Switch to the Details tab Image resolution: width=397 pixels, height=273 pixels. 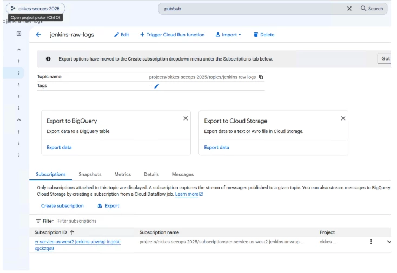click(x=151, y=174)
